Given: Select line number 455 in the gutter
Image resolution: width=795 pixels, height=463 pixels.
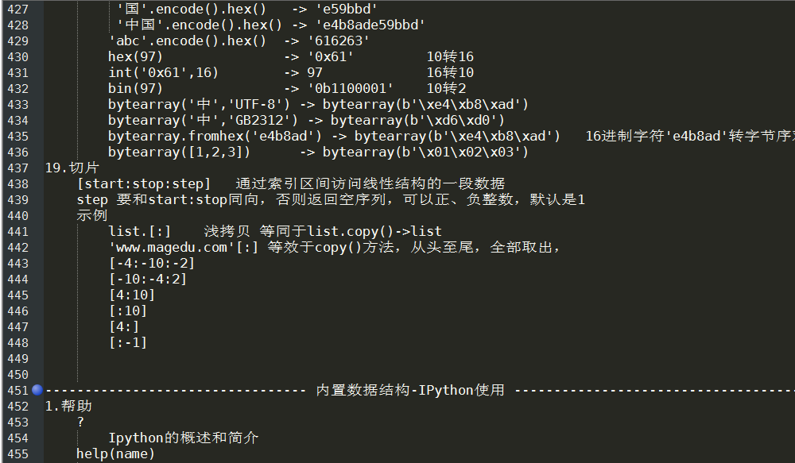Looking at the screenshot, I should pyautogui.click(x=17, y=454).
